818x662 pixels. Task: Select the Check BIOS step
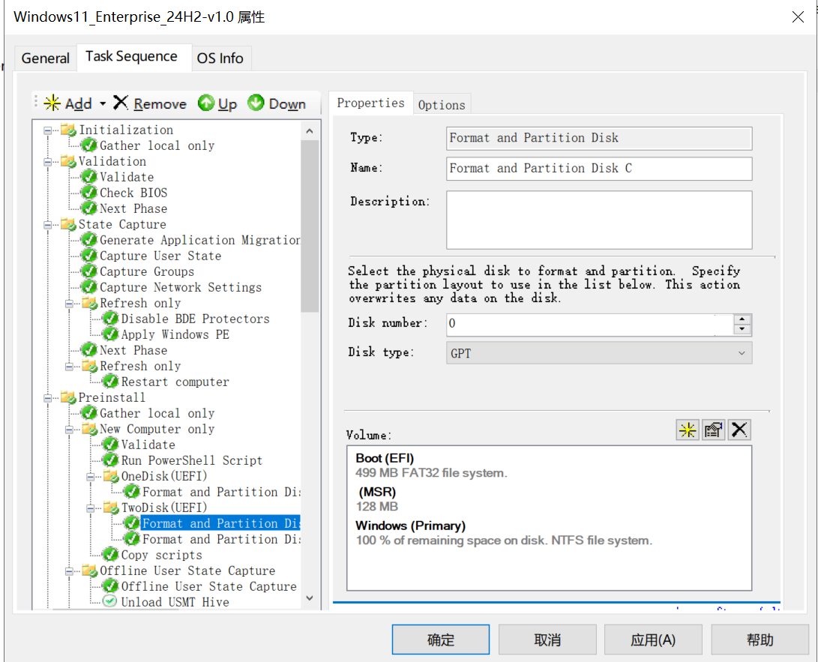coord(133,193)
